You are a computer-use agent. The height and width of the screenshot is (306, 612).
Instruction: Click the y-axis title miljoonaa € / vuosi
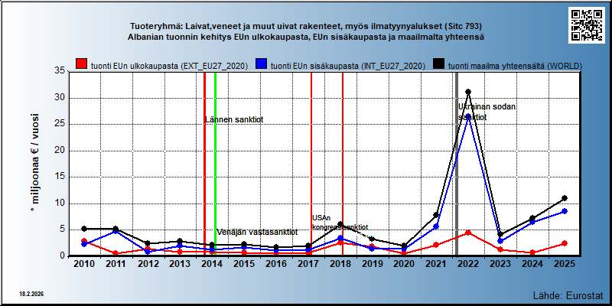(34, 163)
